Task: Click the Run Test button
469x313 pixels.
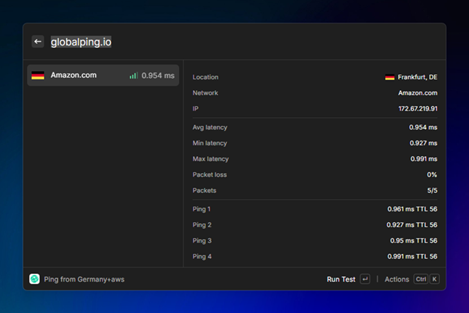Action: 341,279
